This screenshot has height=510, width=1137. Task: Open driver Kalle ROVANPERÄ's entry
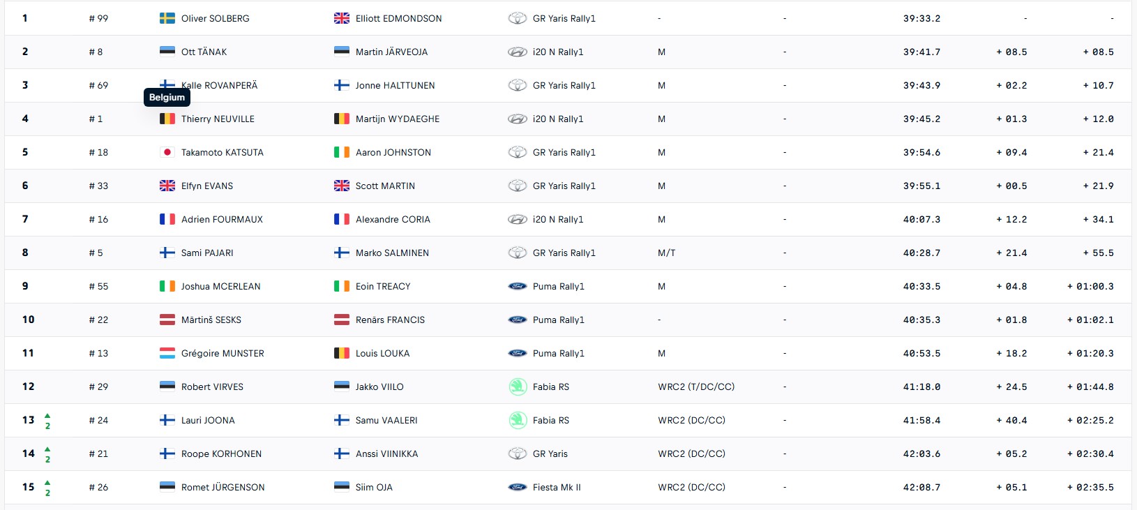219,85
